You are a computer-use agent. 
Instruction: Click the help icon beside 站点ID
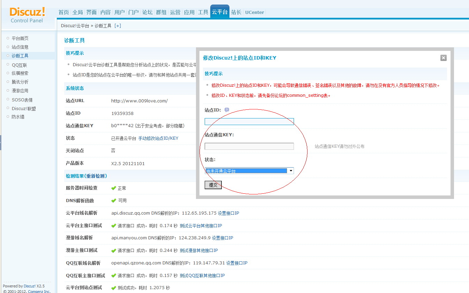tap(227, 110)
